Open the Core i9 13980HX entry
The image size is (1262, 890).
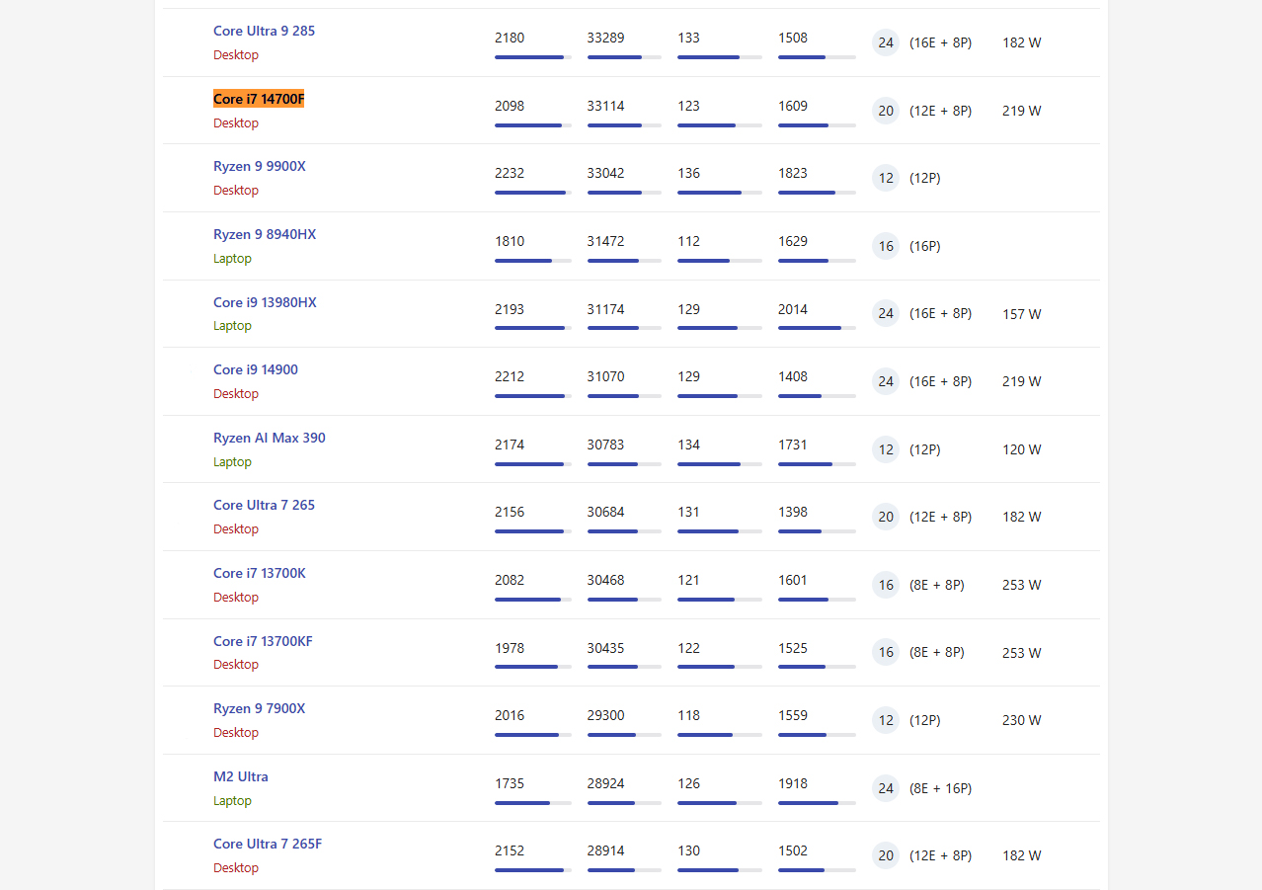[265, 302]
